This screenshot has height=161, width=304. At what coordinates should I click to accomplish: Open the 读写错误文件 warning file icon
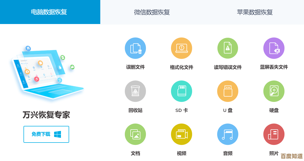point(228,48)
